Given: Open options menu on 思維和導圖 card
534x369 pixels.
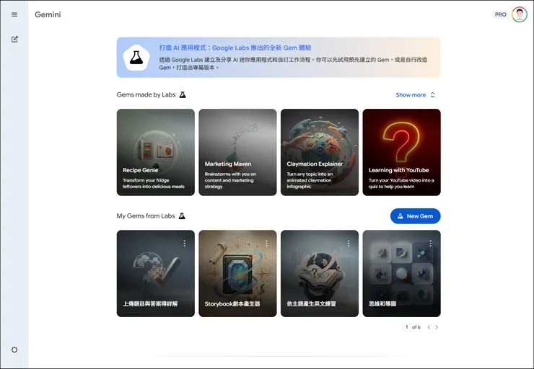Looking at the screenshot, I should pyautogui.click(x=431, y=244).
